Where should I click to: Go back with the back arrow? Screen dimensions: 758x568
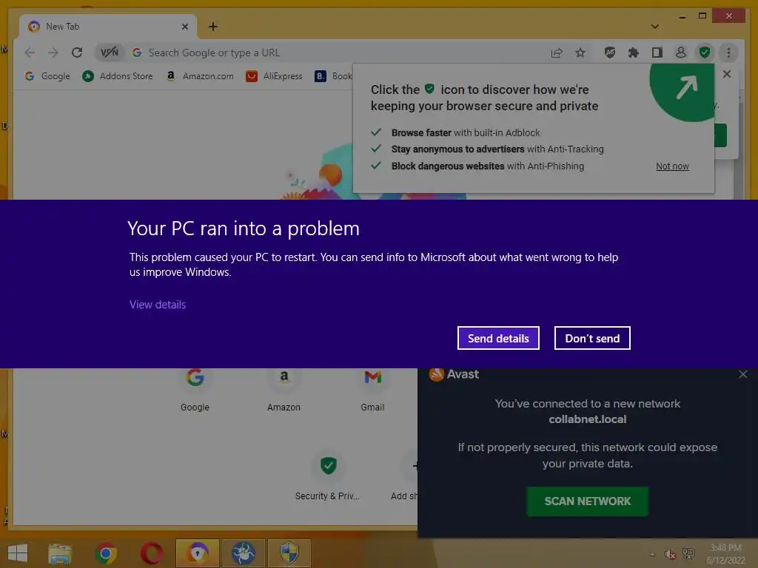coord(30,53)
